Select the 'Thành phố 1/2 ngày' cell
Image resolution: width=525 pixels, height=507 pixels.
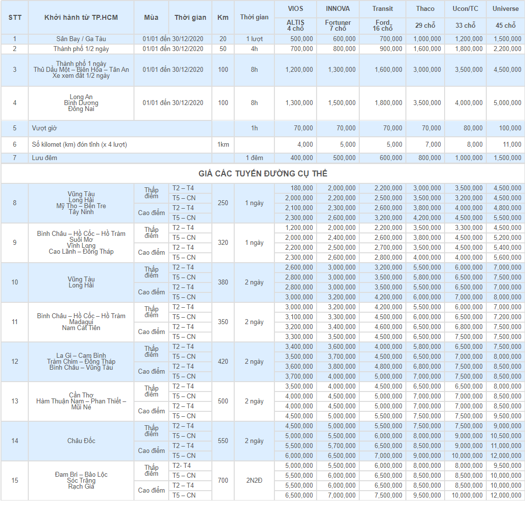(x=81, y=49)
